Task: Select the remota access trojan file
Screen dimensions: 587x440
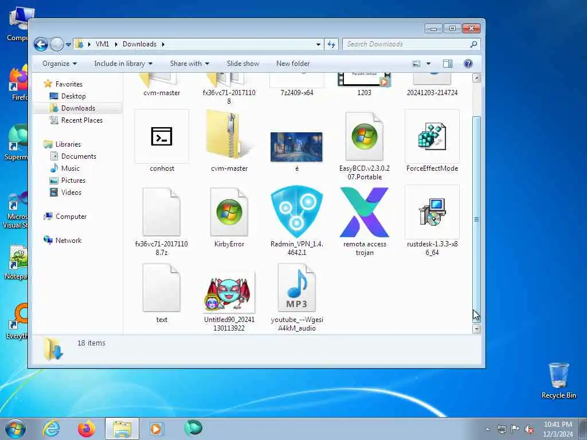Action: click(x=364, y=212)
